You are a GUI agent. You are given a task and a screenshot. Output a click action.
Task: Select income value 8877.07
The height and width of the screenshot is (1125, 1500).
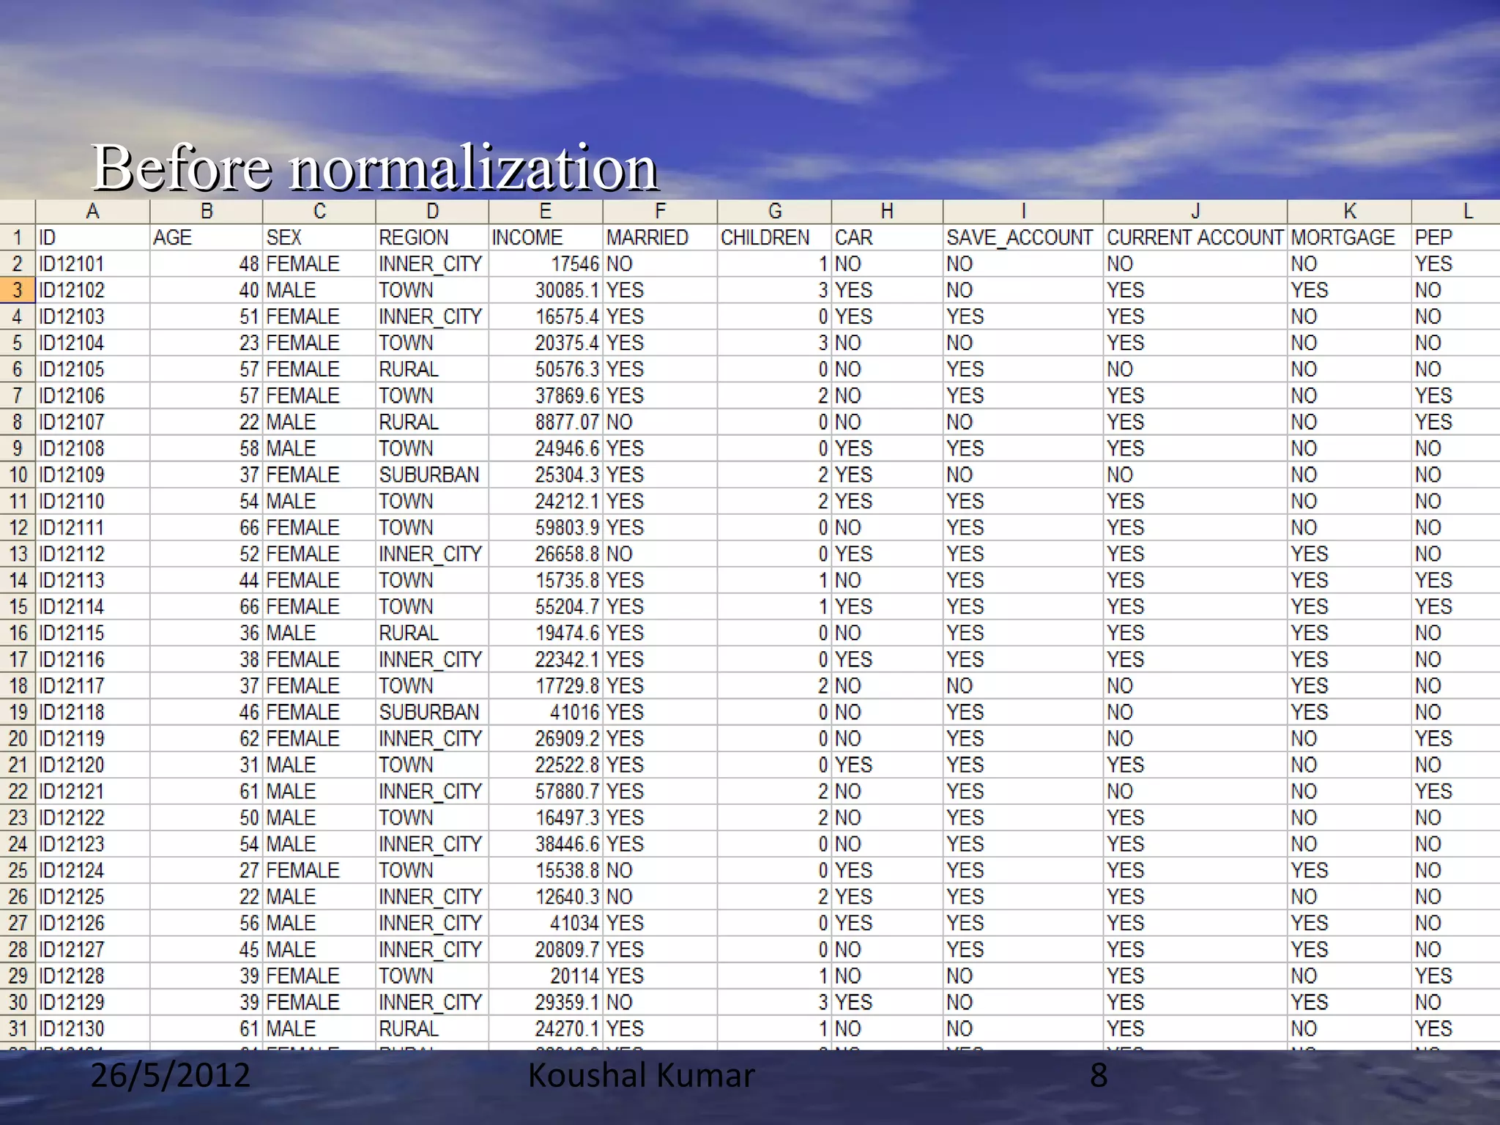coord(546,422)
